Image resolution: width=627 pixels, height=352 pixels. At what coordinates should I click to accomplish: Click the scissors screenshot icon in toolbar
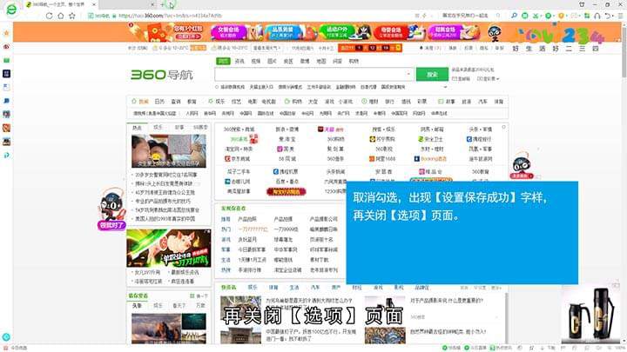(536, 16)
